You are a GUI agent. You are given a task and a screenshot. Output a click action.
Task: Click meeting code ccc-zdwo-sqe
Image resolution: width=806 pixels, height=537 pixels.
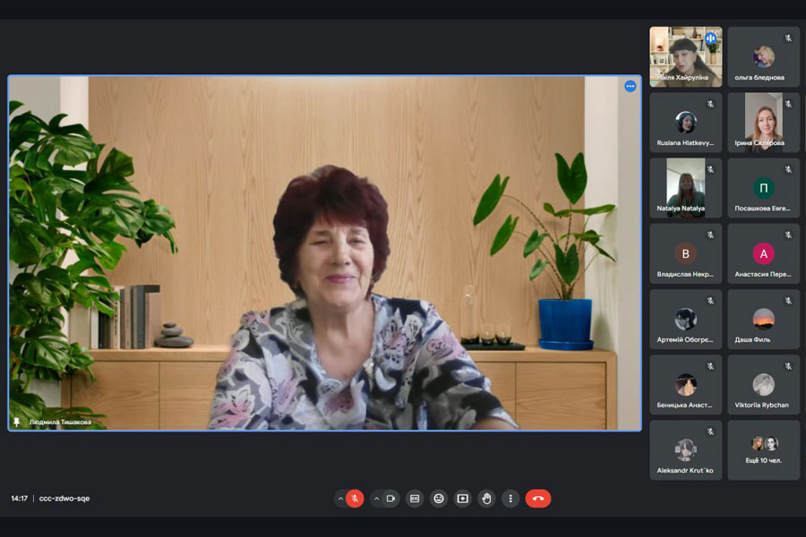64,499
